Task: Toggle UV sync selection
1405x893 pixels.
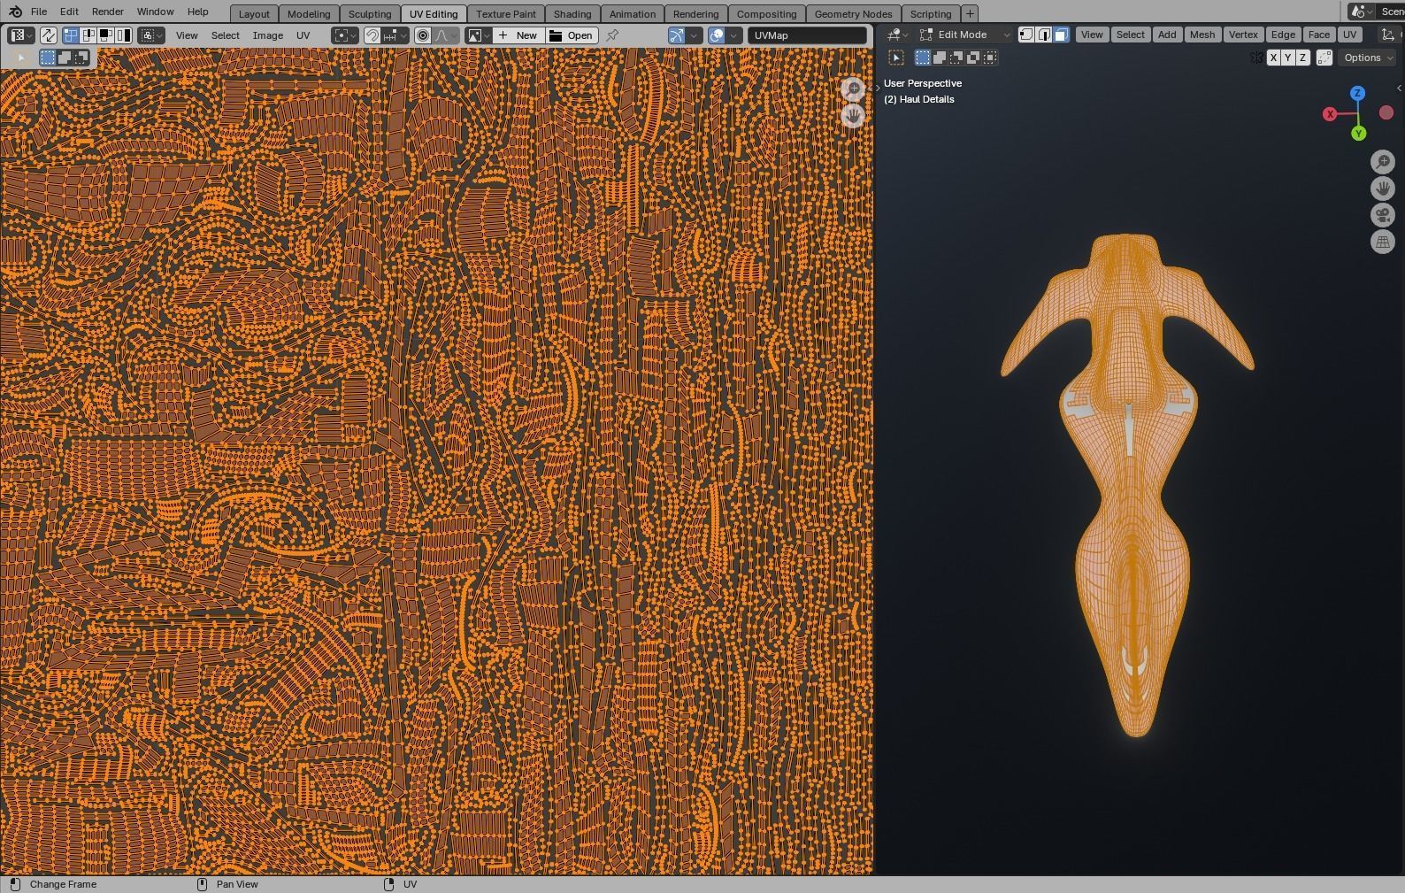Action: 49,35
